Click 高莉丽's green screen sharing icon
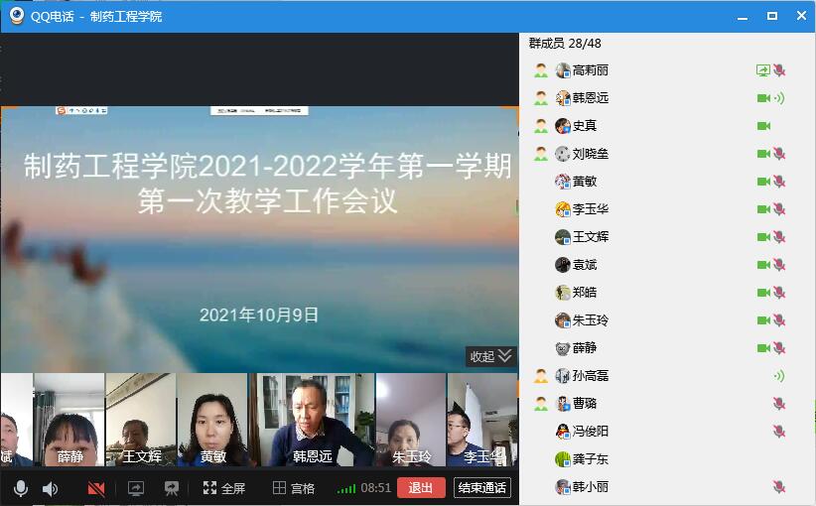 point(762,70)
